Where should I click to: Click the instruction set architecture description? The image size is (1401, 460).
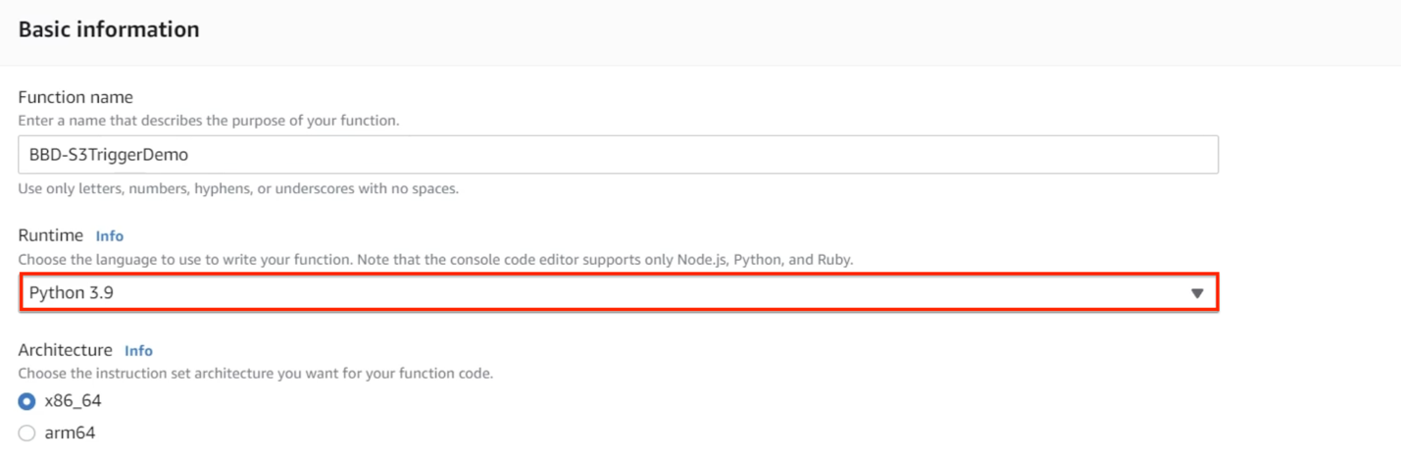pyautogui.click(x=256, y=374)
